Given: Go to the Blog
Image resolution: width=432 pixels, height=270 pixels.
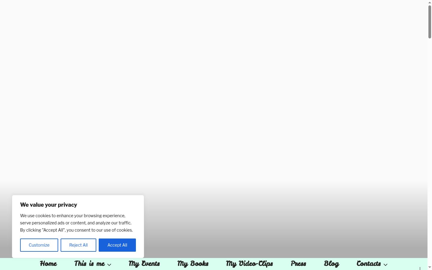Looking at the screenshot, I should 331,264.
